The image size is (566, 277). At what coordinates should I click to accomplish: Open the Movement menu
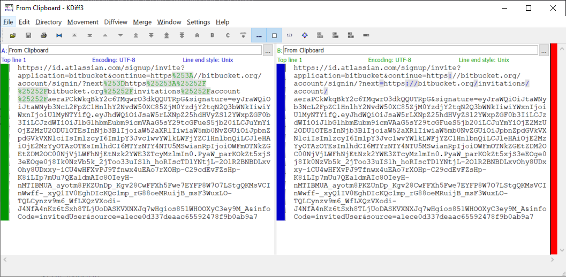82,22
